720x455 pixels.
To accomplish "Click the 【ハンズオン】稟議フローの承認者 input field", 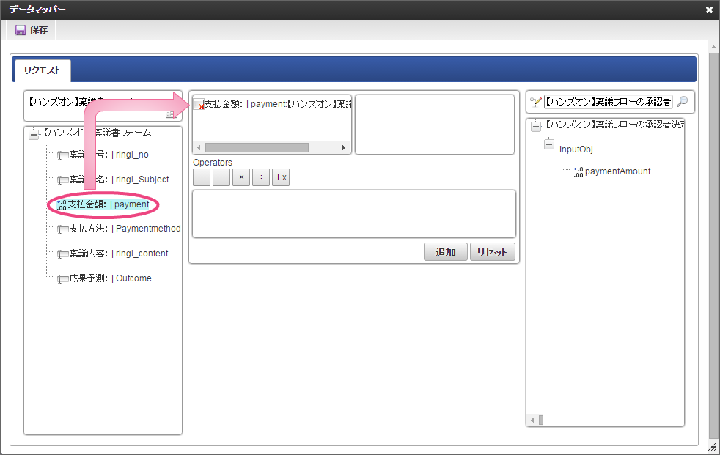I will click(x=609, y=101).
